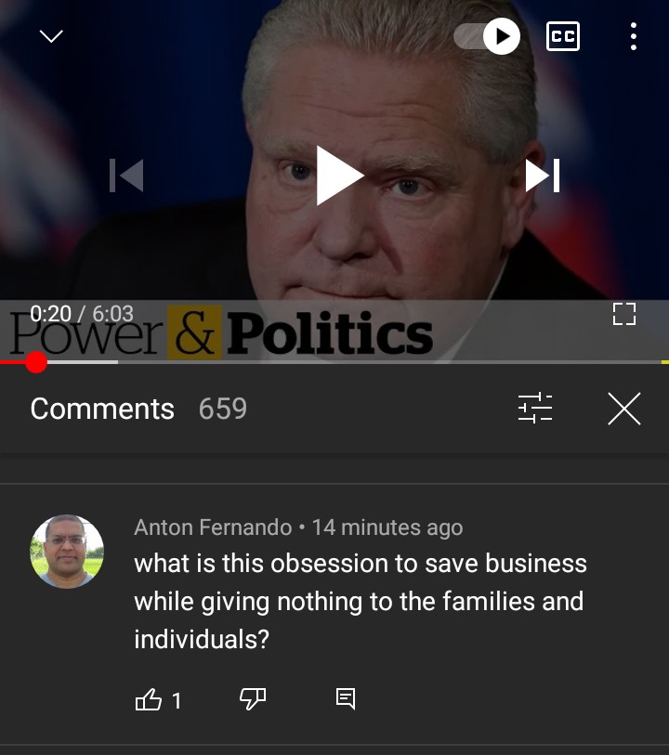The height and width of the screenshot is (755, 669).
Task: Open the comment sort options
Action: [535, 408]
